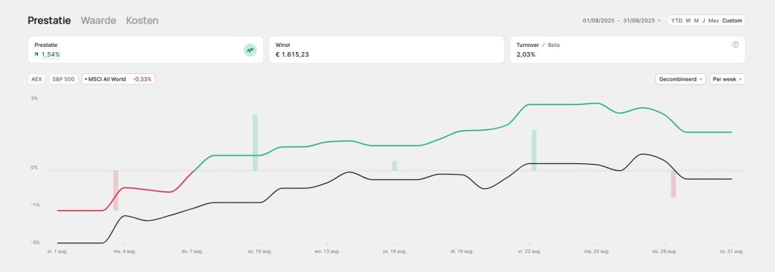Open the Per week dropdown
The height and width of the screenshot is (272, 775).
pyautogui.click(x=727, y=79)
